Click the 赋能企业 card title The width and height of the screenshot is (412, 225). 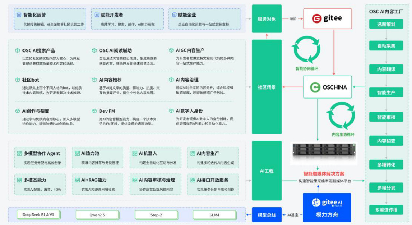click(187, 15)
